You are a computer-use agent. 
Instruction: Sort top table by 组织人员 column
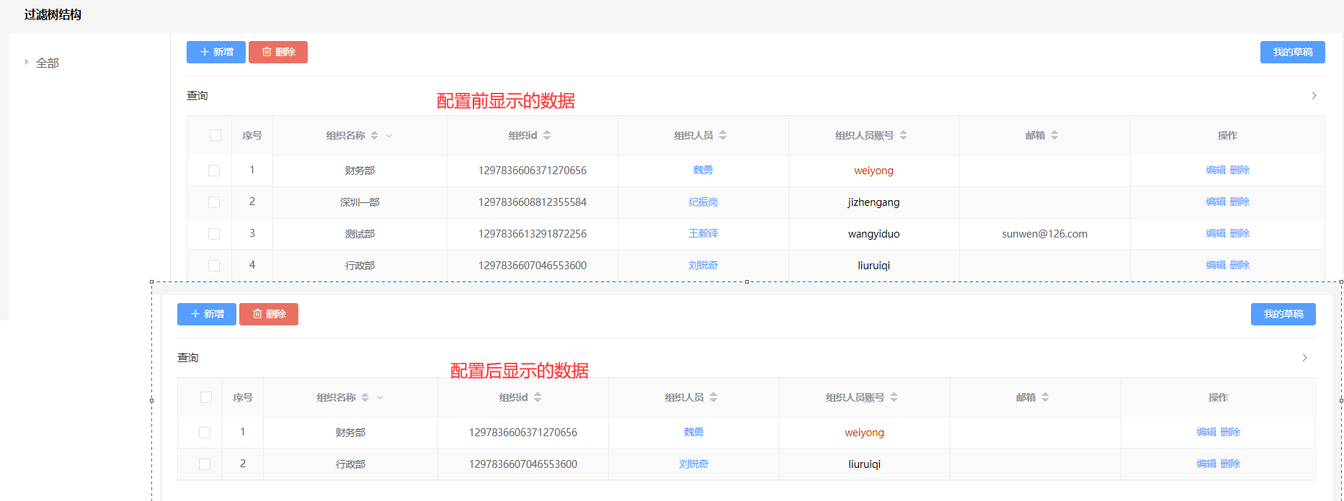pyautogui.click(x=723, y=135)
